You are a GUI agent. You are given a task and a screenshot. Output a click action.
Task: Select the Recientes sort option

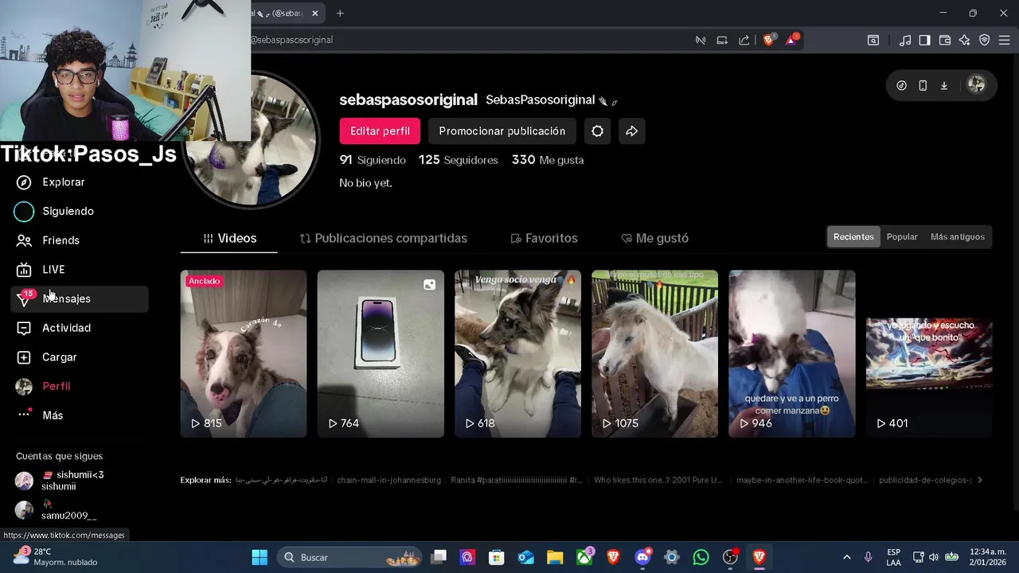tap(853, 237)
